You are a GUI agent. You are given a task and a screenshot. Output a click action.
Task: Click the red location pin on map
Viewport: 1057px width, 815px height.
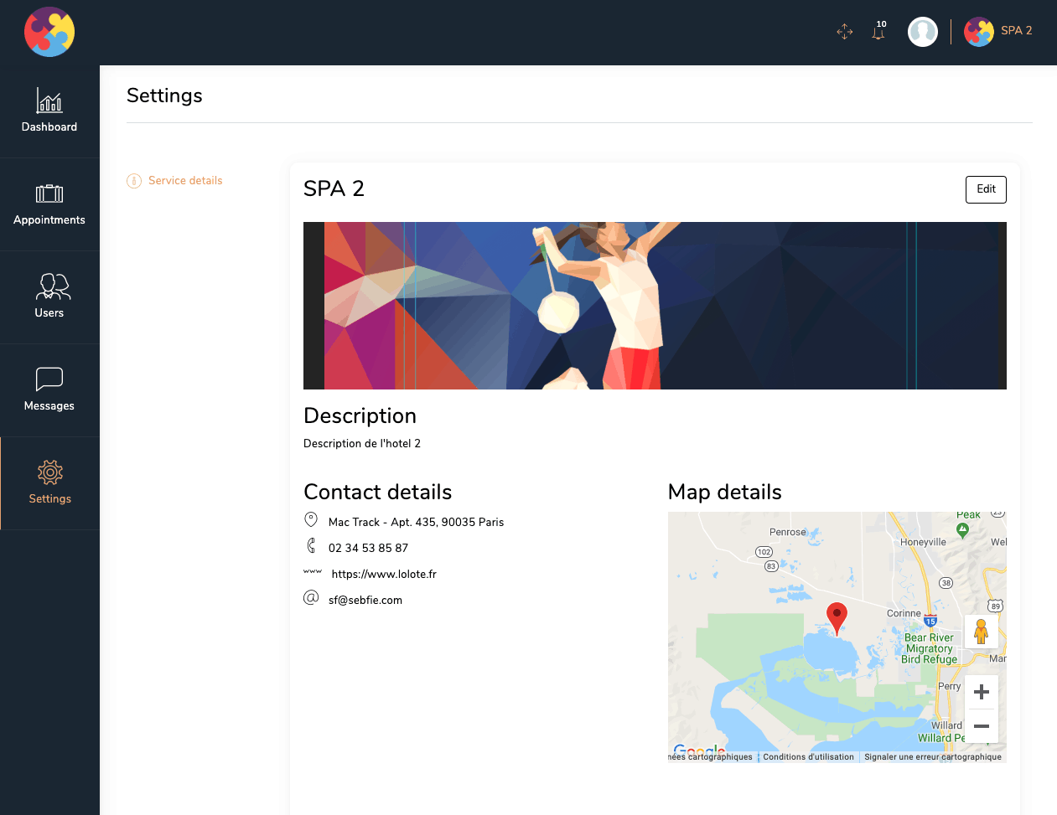tap(837, 618)
